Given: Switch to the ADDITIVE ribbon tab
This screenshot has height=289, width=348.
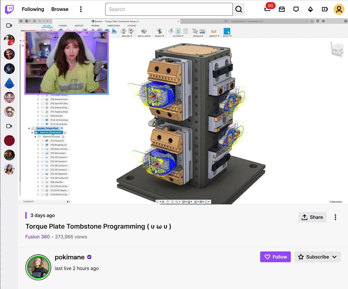Looking at the screenshot, I should [79, 26].
